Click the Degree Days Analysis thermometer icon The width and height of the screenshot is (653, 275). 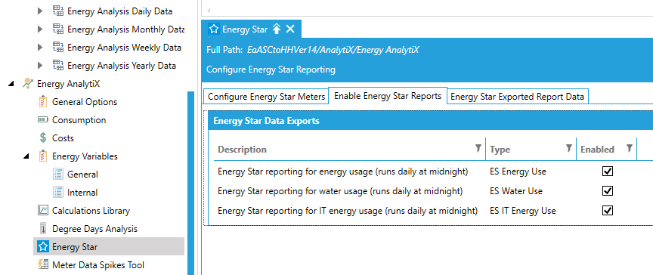[42, 229]
